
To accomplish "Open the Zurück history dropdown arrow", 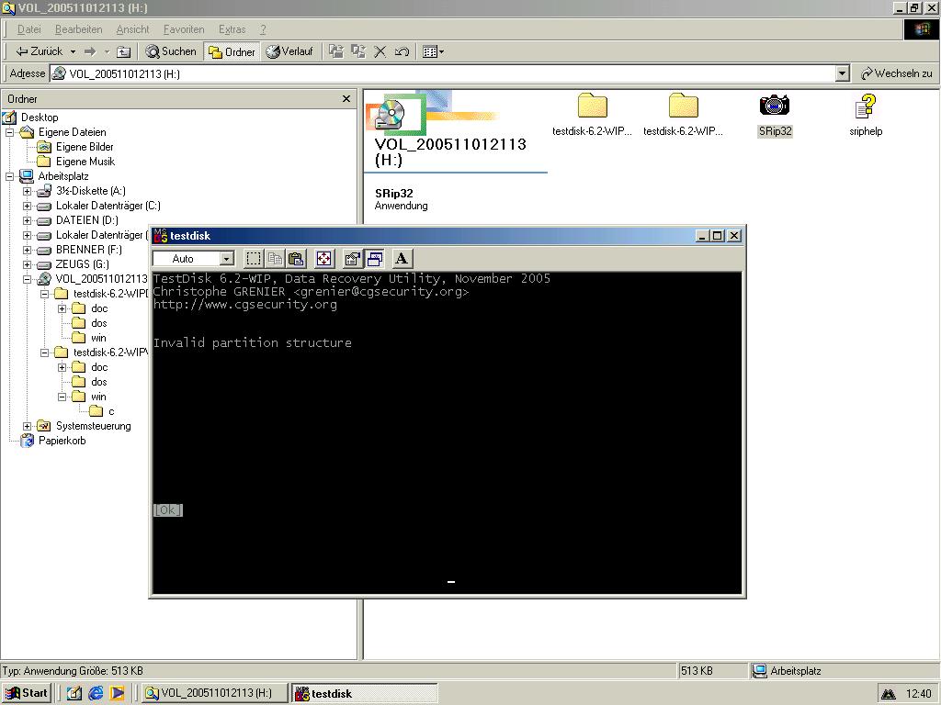I will tap(73, 51).
